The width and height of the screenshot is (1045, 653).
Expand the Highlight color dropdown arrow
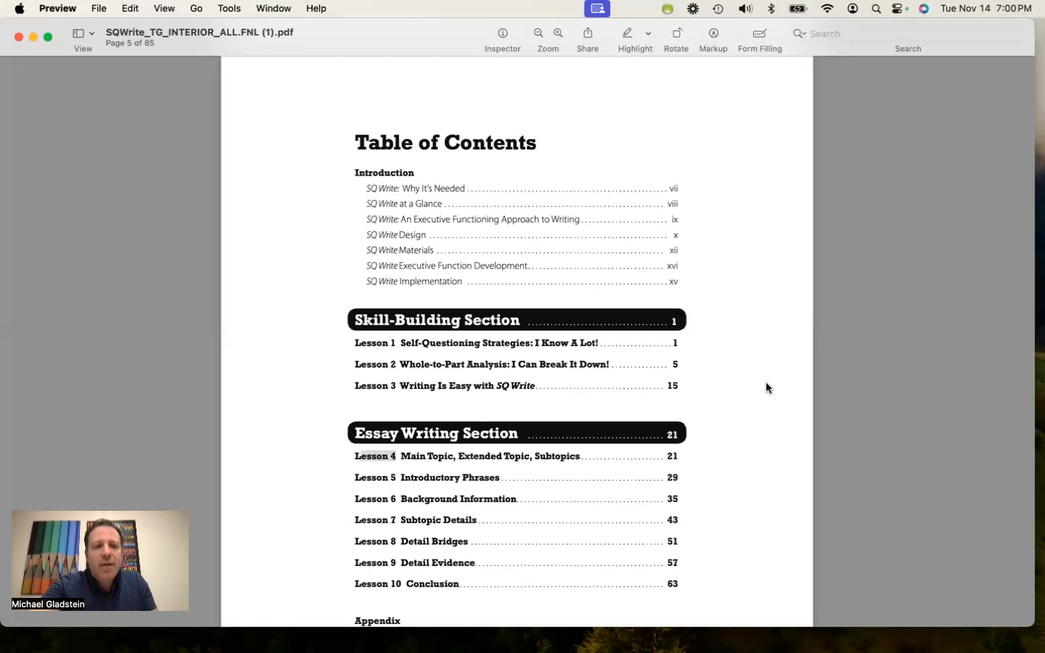point(648,33)
